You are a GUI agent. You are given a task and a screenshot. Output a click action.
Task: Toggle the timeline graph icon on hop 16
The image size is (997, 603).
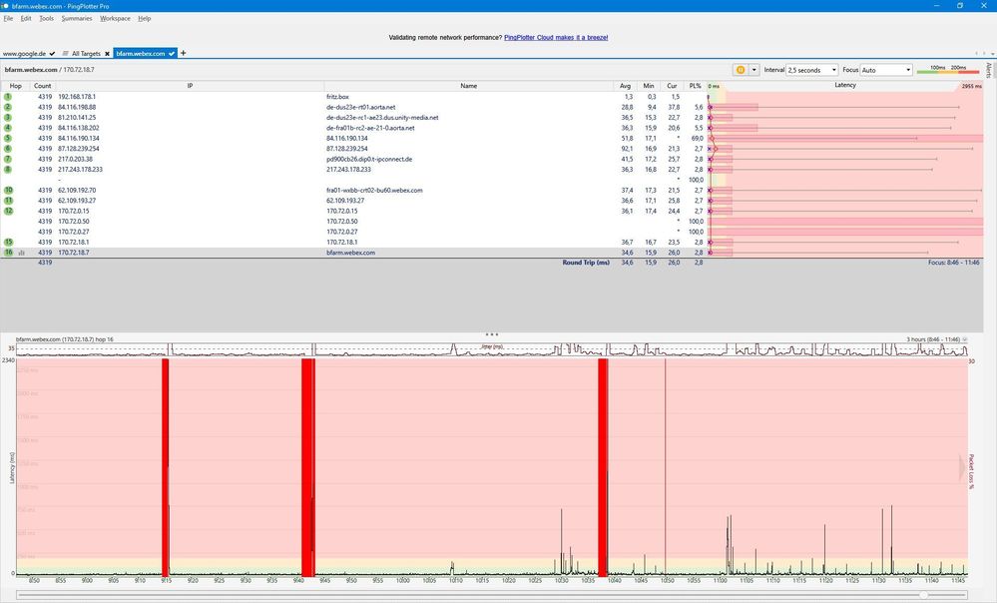click(22, 253)
